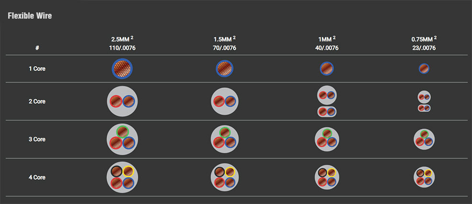Pick the 1.5MM 3 Core cable icon

tap(225, 139)
